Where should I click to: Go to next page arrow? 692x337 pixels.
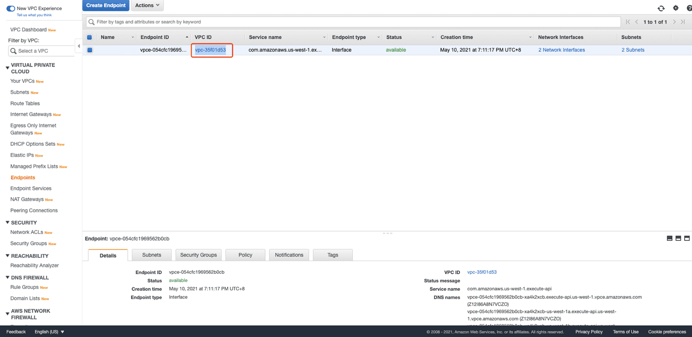[674, 22]
